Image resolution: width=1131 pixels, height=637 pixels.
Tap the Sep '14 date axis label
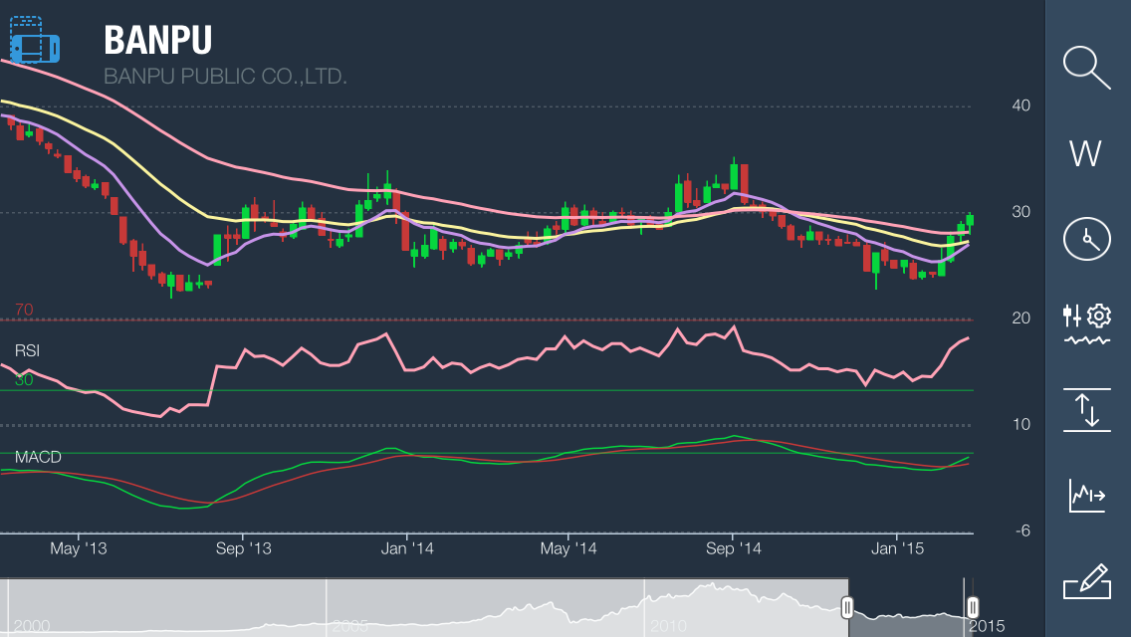click(733, 548)
